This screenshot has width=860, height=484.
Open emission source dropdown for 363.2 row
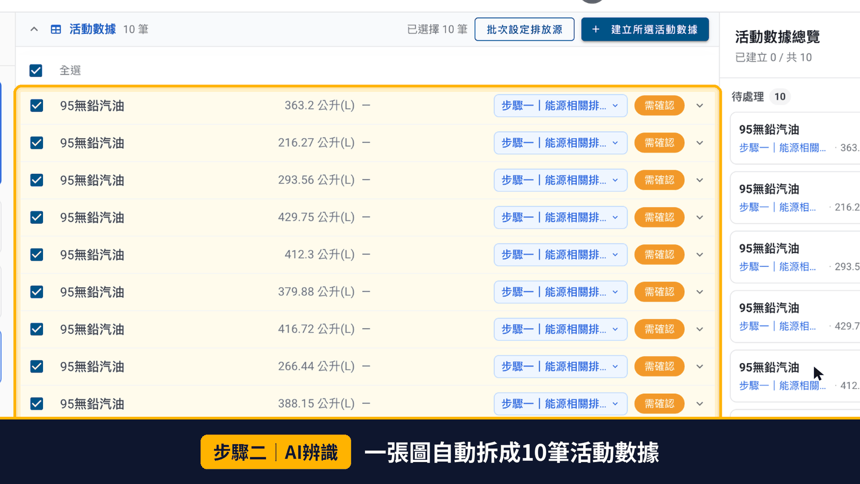561,105
